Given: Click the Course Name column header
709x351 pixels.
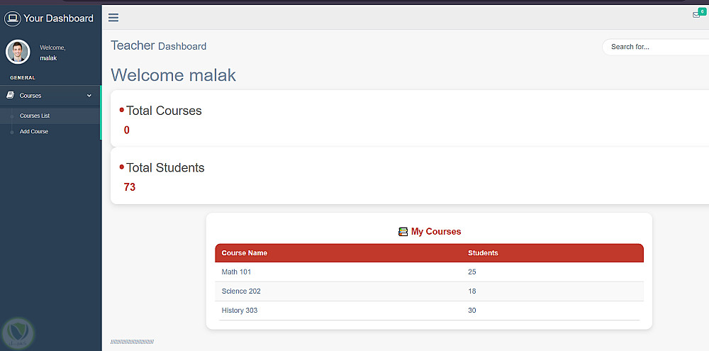Looking at the screenshot, I should 245,253.
